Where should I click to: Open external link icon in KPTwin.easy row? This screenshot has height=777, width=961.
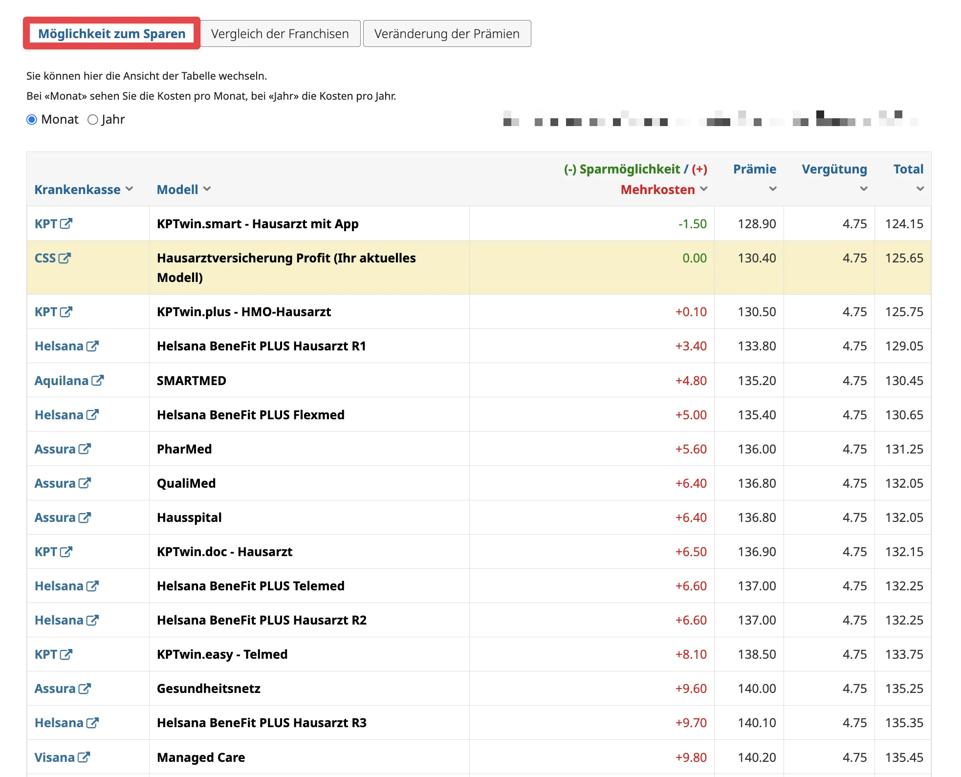click(66, 654)
